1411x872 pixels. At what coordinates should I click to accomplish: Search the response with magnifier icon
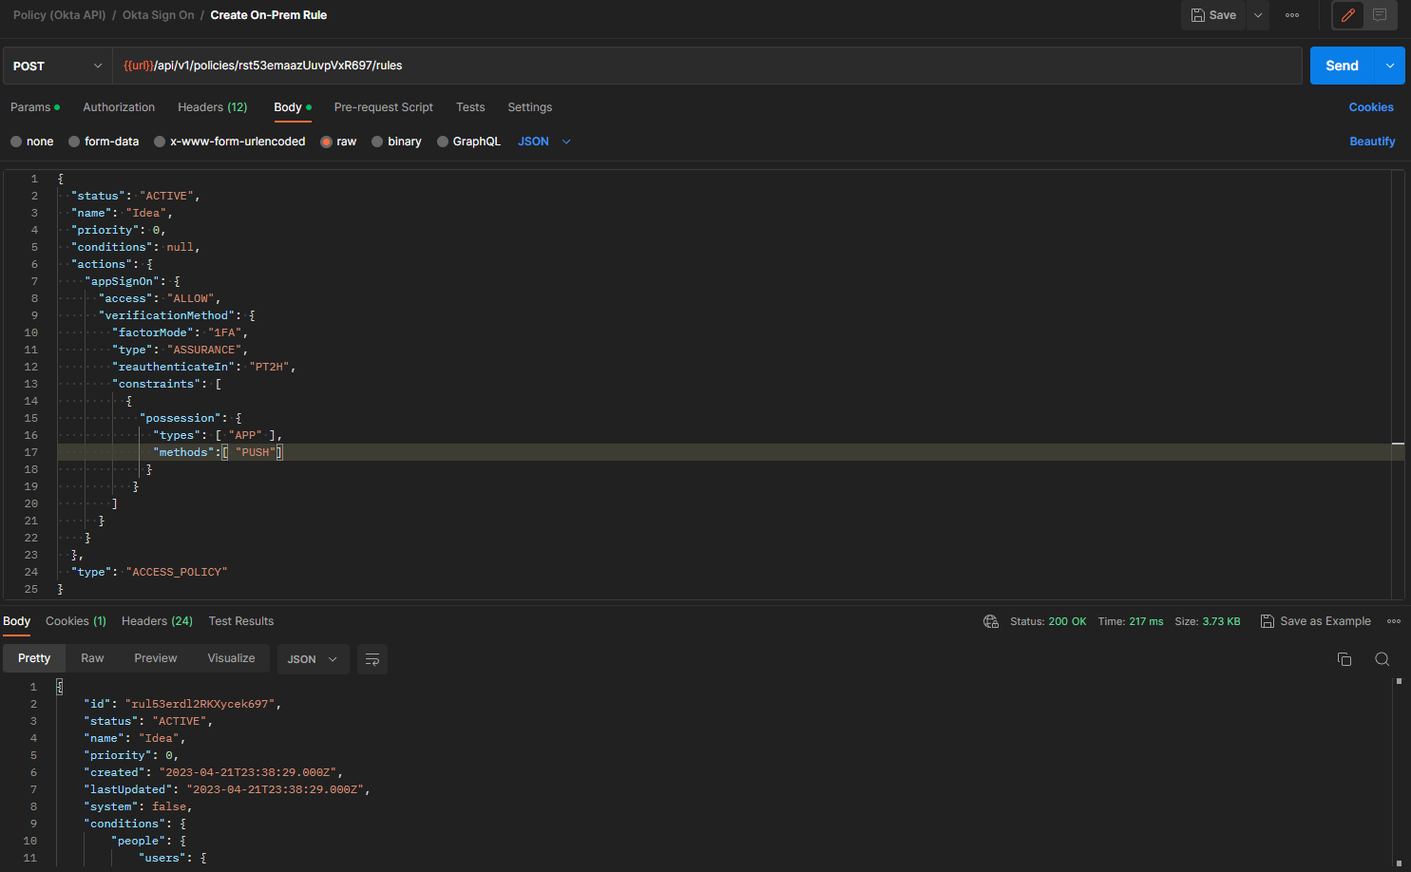click(1382, 659)
